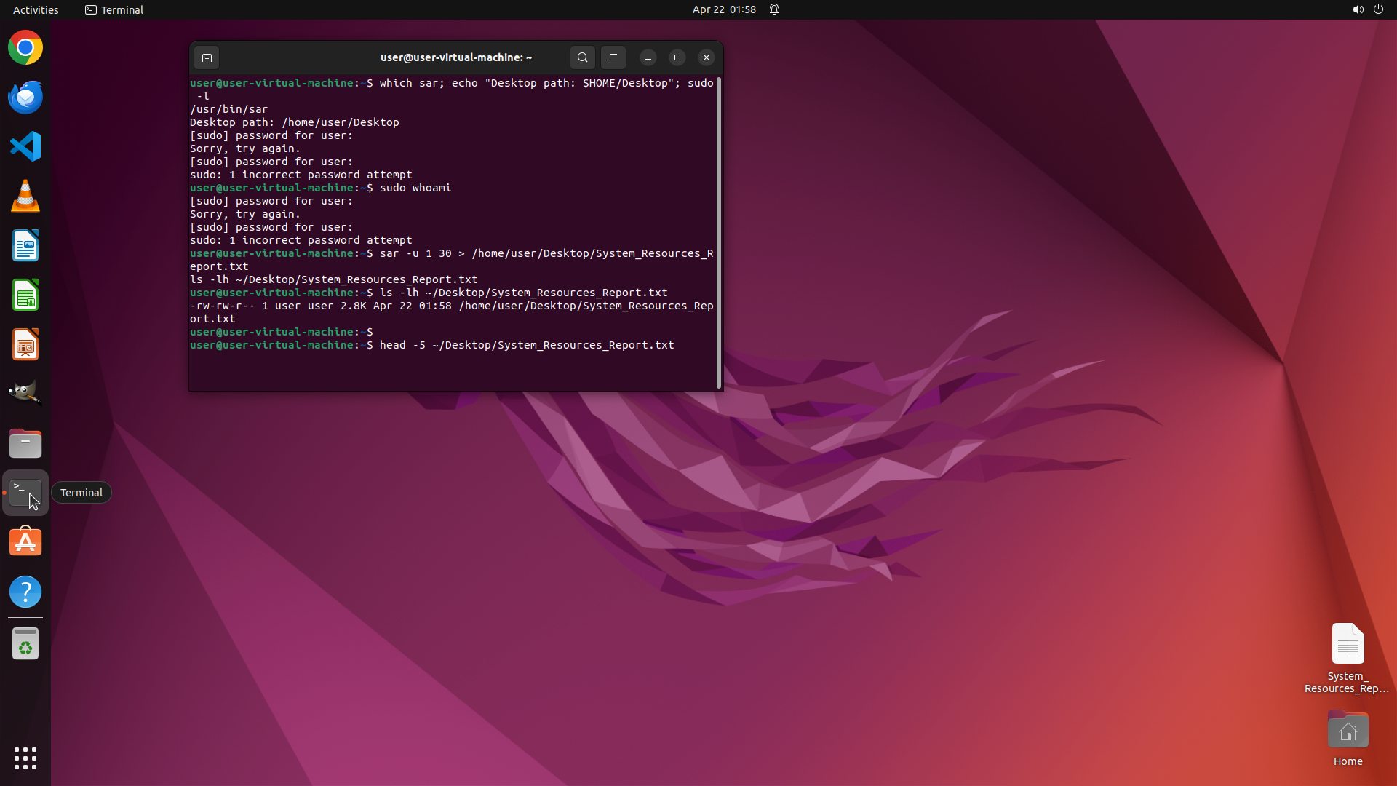
Task: Launch Visual Studio Code from the dock
Action: (25, 146)
